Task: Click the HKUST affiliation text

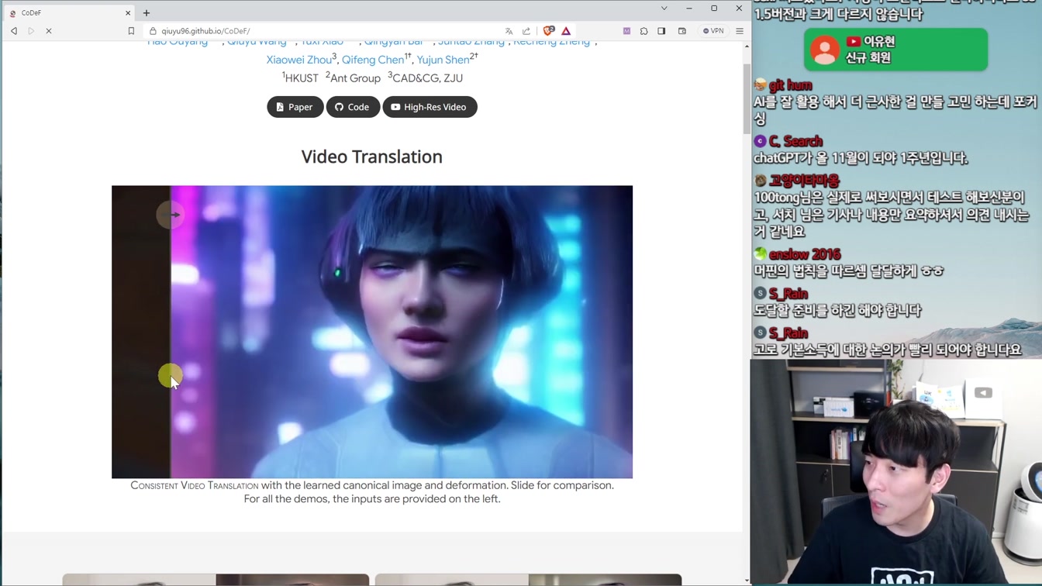Action: [300, 78]
